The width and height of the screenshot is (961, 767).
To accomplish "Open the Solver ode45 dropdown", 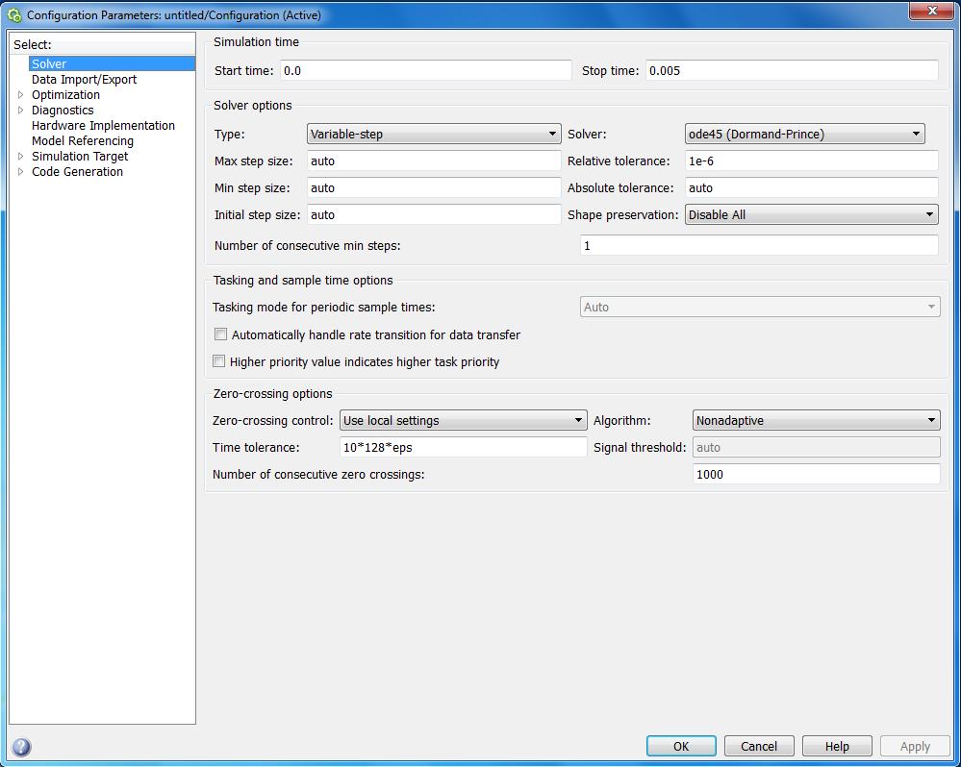I will point(805,134).
